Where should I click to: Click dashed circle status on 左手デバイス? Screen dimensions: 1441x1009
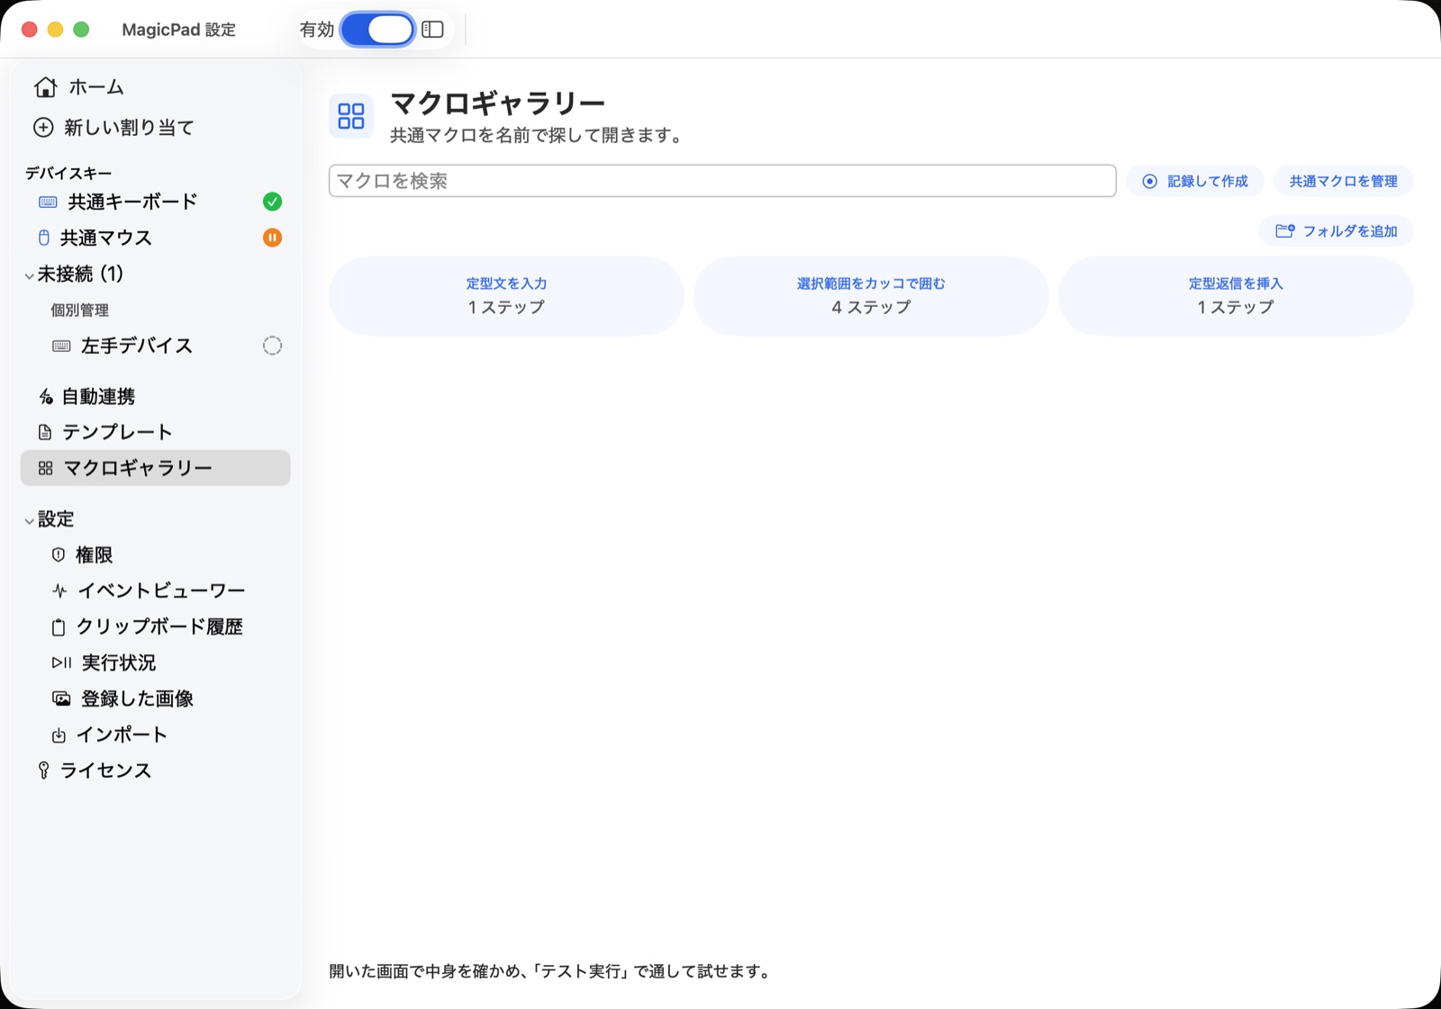click(x=272, y=346)
